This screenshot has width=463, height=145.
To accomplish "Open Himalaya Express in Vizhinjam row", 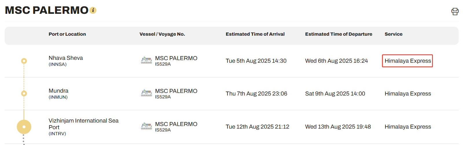I will [407, 127].
